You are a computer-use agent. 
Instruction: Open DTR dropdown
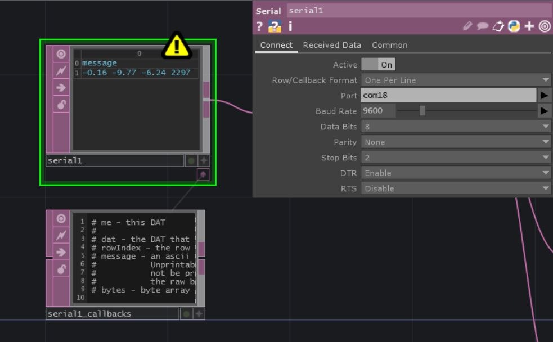pyautogui.click(x=456, y=173)
